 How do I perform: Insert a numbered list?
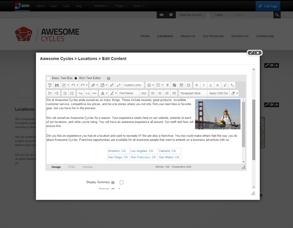[x=65, y=93]
